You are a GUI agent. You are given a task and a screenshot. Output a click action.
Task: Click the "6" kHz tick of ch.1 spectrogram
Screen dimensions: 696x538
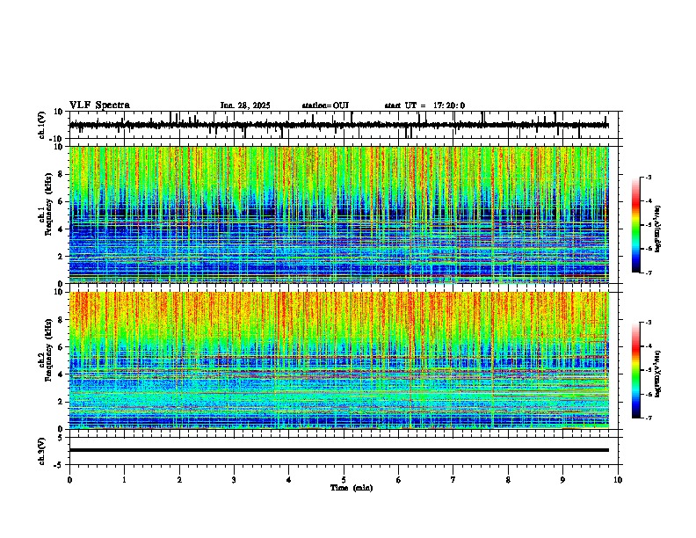tap(62, 201)
